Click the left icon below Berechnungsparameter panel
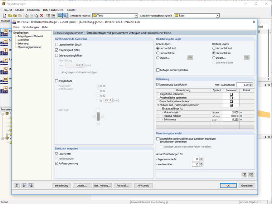The width and height of the screenshot is (272, 204). (244, 175)
